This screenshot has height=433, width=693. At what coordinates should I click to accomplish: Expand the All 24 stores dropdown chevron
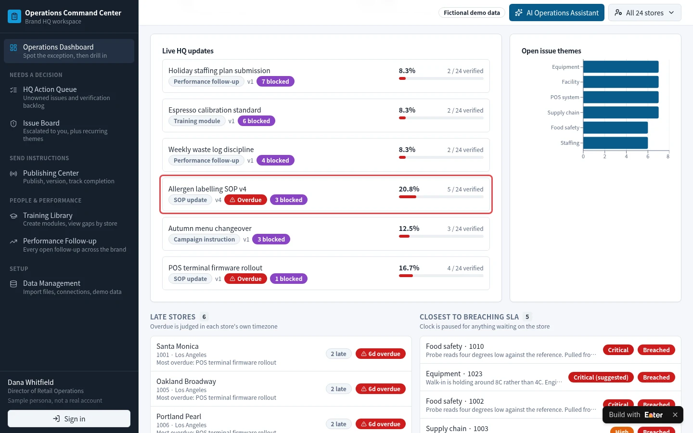pyautogui.click(x=671, y=13)
